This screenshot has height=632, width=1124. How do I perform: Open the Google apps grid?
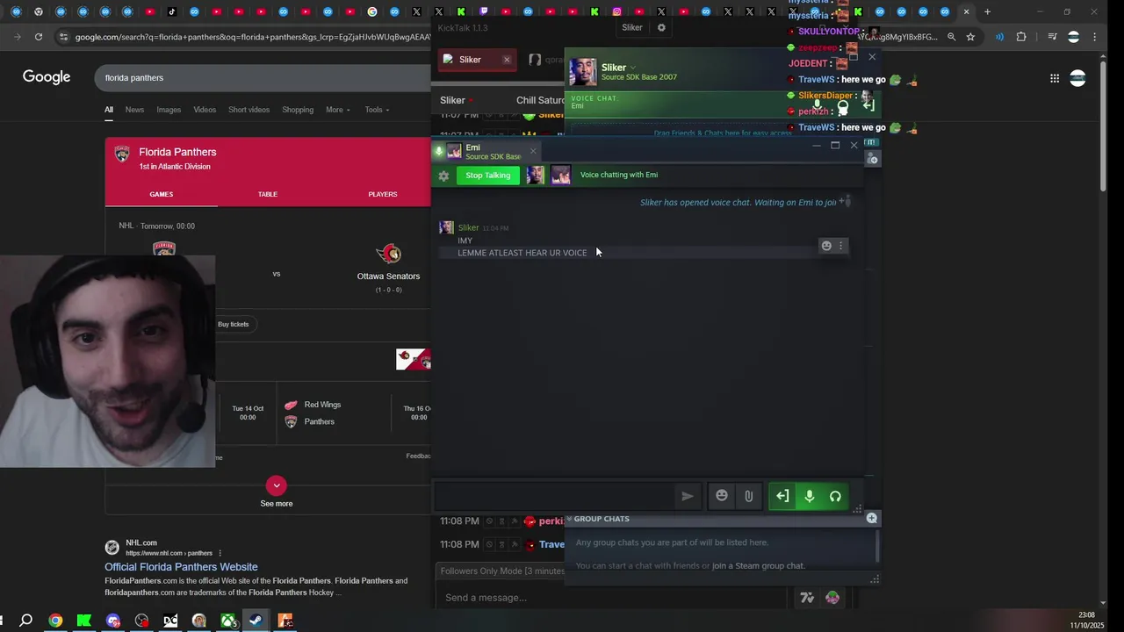[x=1055, y=78]
